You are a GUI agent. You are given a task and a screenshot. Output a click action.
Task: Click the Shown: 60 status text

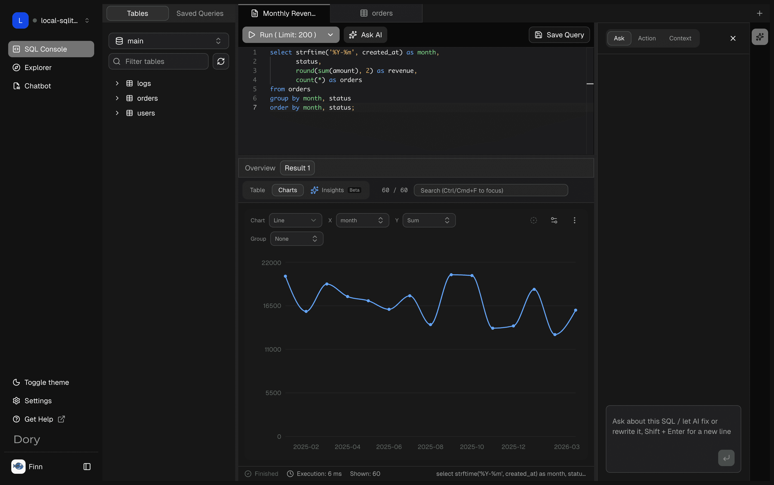point(365,474)
